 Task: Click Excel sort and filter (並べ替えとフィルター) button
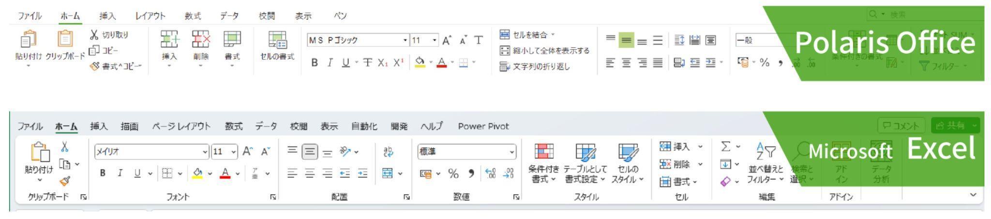[766, 163]
